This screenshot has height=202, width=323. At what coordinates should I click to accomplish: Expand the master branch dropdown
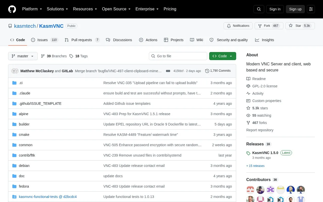[x=23, y=56]
